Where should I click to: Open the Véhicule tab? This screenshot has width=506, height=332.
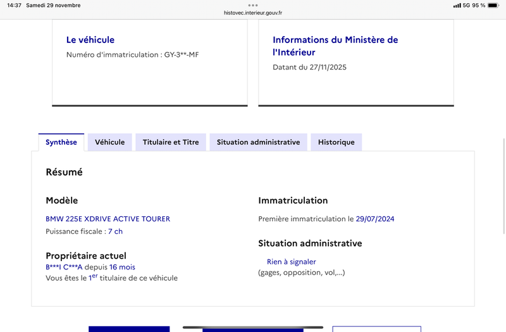coord(109,142)
